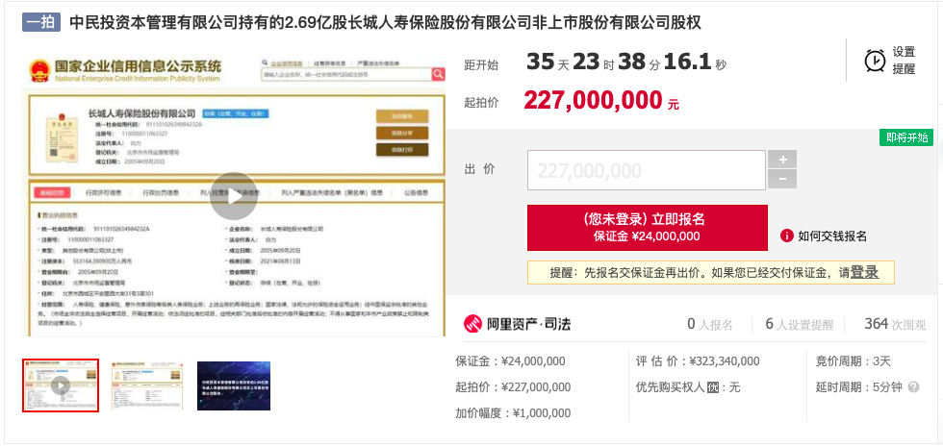Click the auction title 中民投资本管理有限公司
943x447 pixels.
(386, 22)
